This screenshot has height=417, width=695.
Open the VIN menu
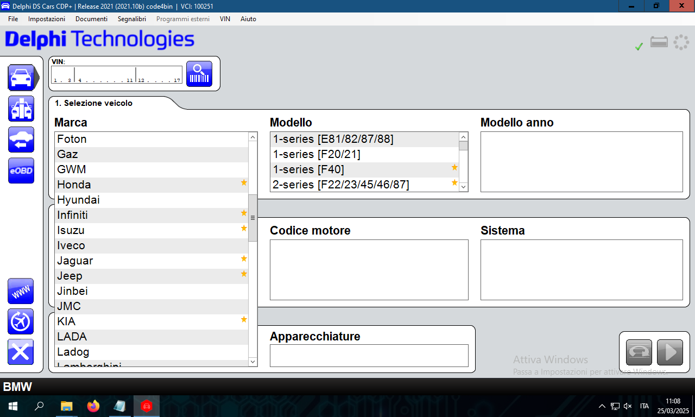[225, 19]
